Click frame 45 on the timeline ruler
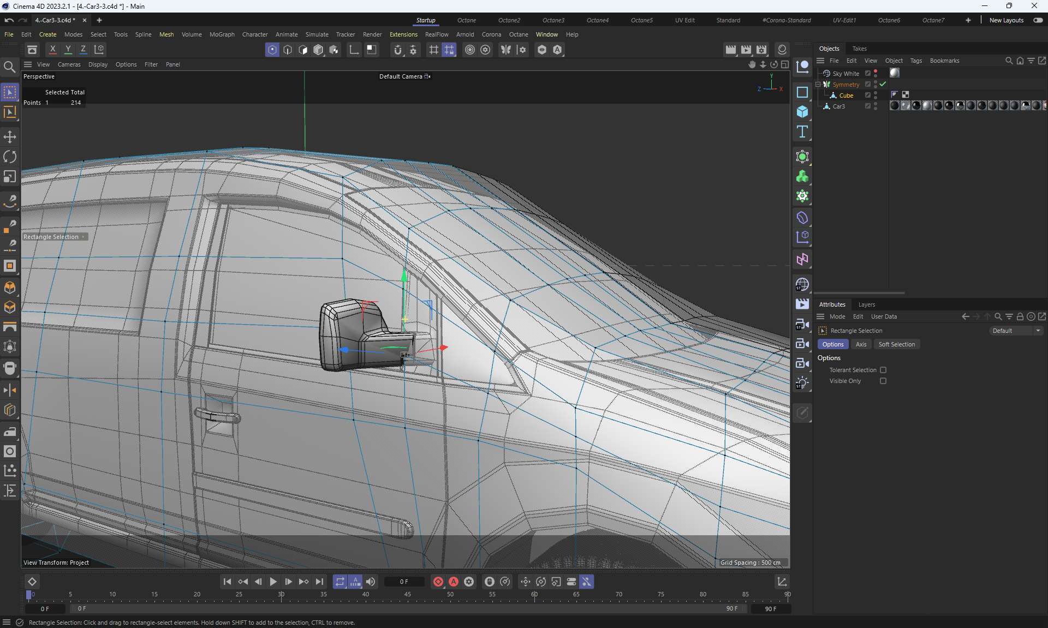 pos(407,595)
